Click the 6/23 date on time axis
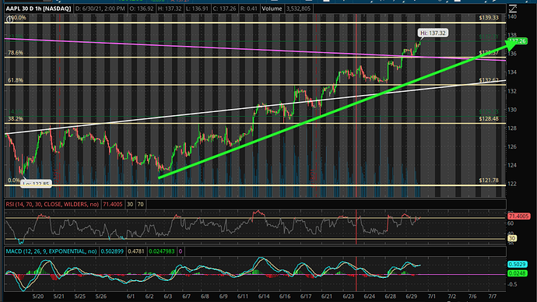This screenshot has height=302, width=537. click(349, 297)
